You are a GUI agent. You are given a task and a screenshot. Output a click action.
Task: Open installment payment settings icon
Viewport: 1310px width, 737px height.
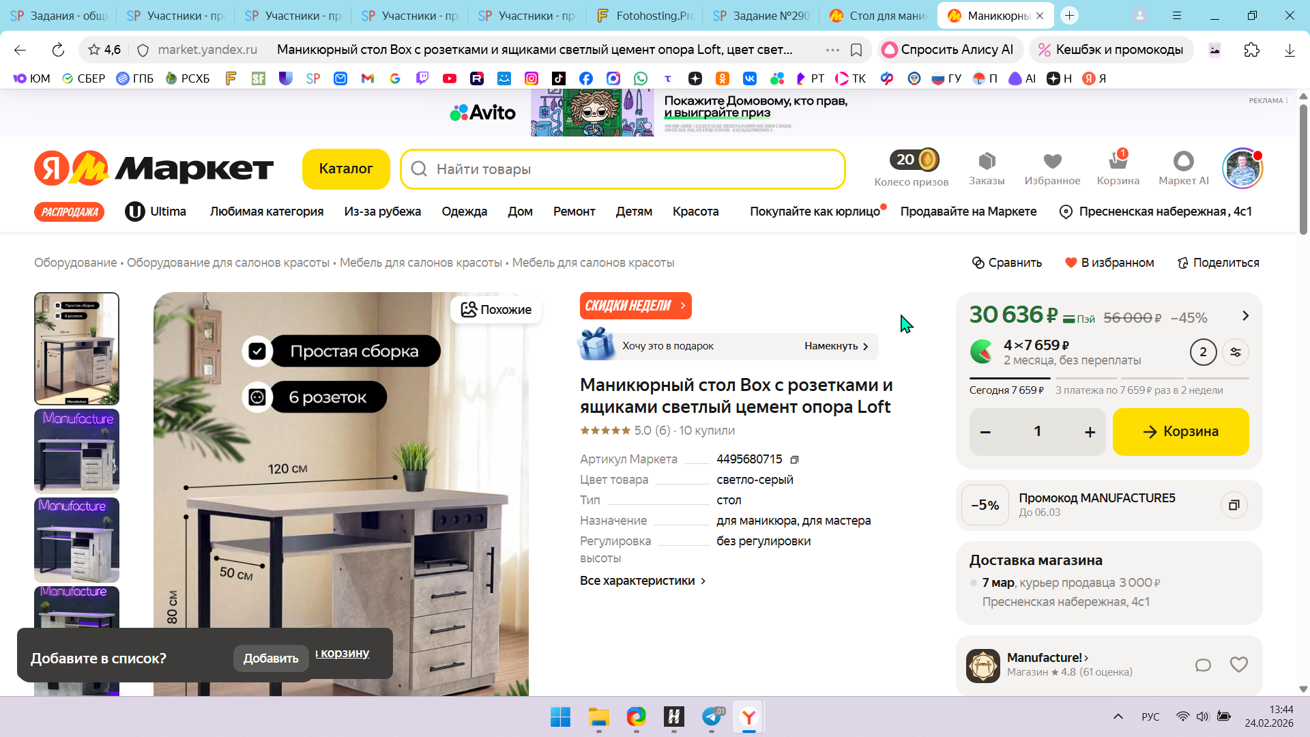(x=1235, y=352)
